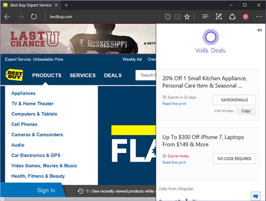The height and width of the screenshot is (201, 266).
Task: Open the PRODUCTS menu
Action: click(x=47, y=75)
